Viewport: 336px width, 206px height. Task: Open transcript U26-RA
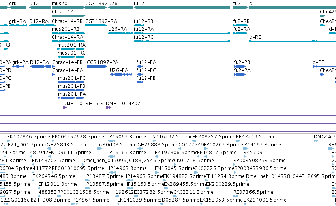pyautogui.click(x=118, y=29)
